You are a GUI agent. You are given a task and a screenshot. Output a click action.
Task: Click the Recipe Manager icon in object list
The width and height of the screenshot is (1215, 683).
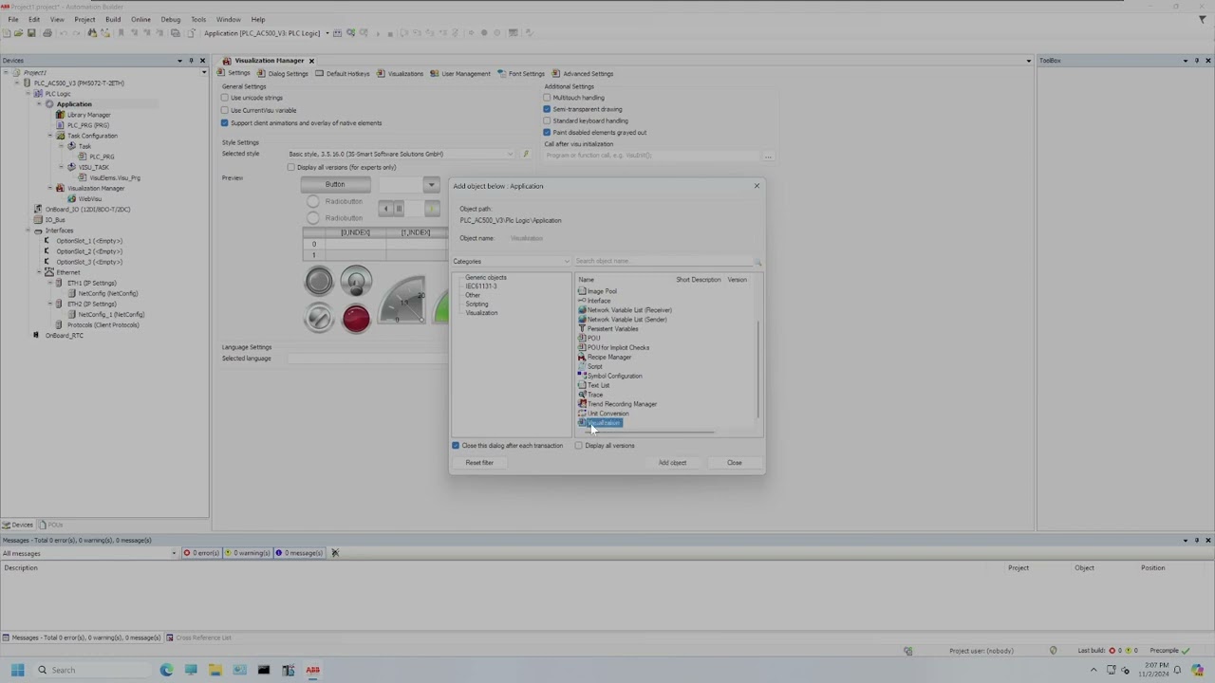582,357
